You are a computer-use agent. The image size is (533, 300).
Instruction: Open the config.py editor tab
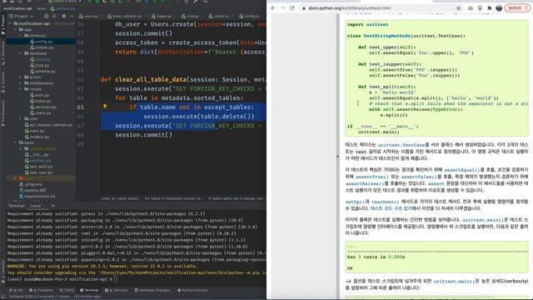coord(250,16)
